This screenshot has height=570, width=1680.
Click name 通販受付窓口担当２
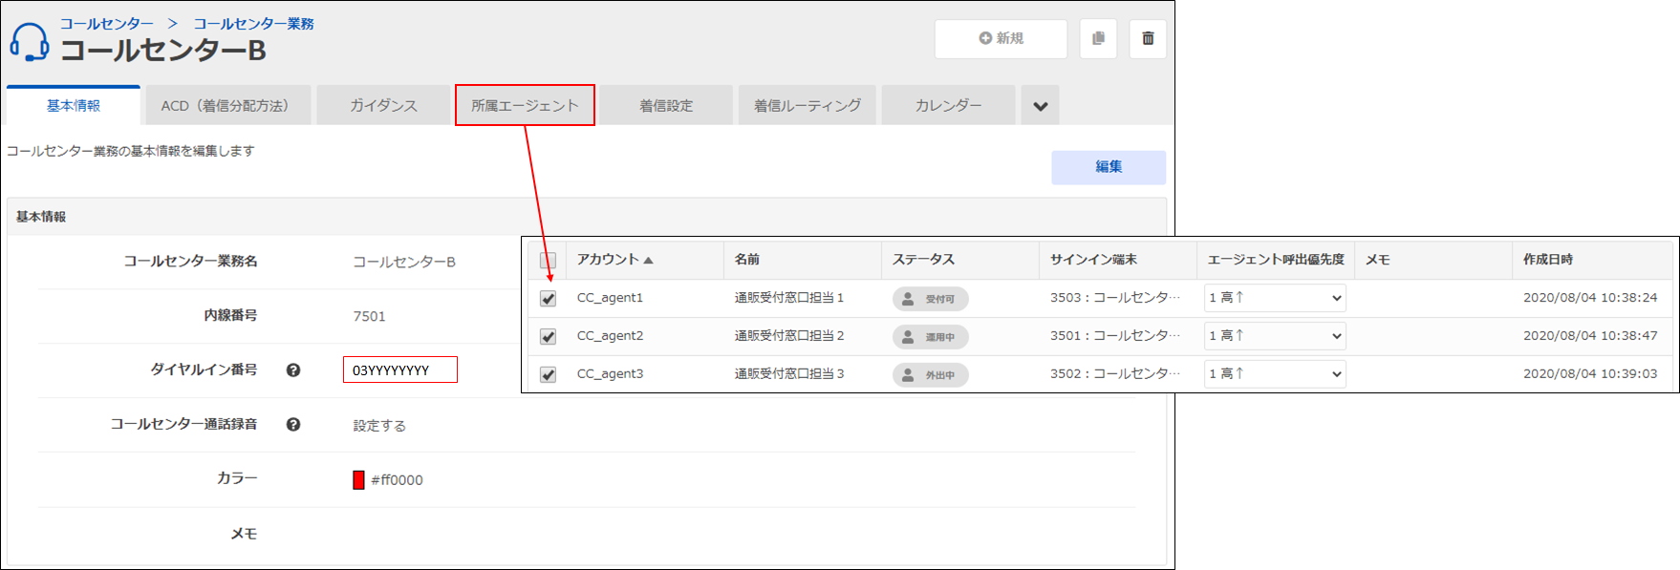click(789, 336)
